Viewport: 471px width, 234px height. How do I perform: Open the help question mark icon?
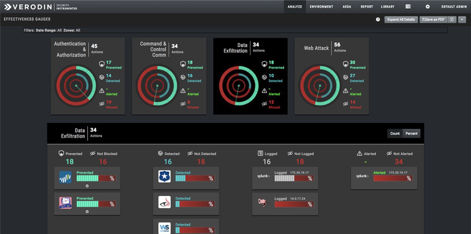[x=378, y=20]
